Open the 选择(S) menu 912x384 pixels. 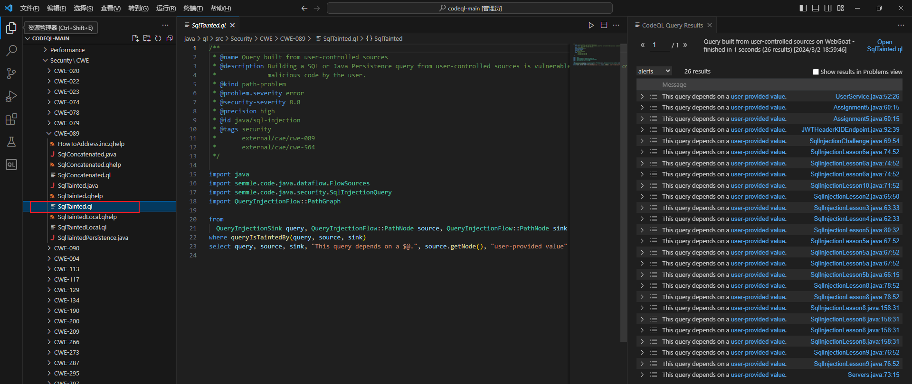84,8
